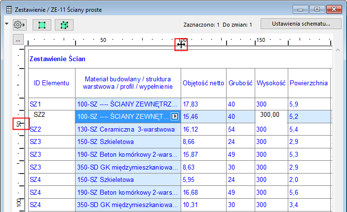Click the schedule grid icon in title bar

(9, 10)
